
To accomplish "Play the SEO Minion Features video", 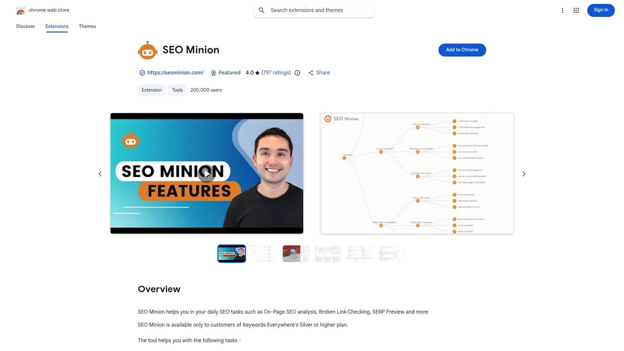I will tap(206, 173).
